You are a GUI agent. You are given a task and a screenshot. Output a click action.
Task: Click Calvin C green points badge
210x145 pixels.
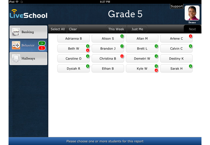[x=191, y=46]
